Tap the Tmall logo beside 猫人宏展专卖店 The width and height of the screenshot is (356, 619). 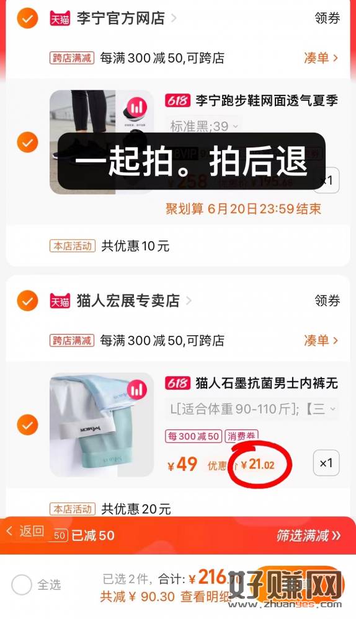point(60,301)
